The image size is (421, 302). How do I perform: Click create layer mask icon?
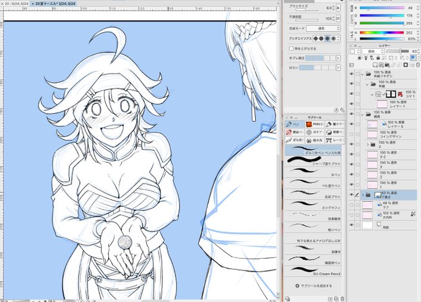[406, 65]
